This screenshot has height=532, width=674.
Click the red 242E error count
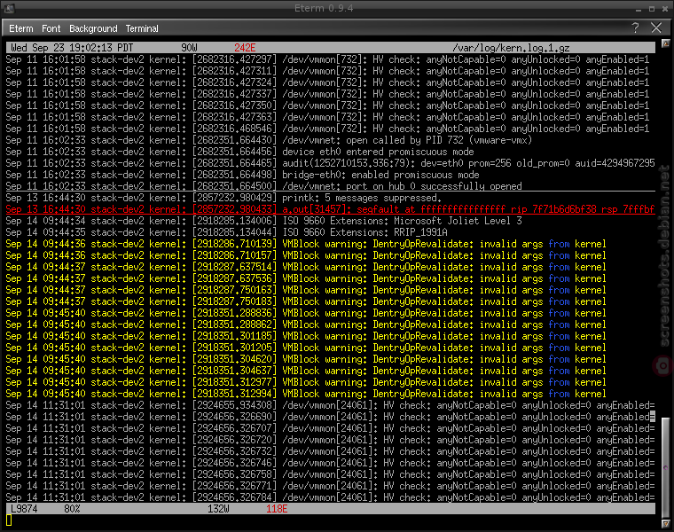click(x=245, y=48)
